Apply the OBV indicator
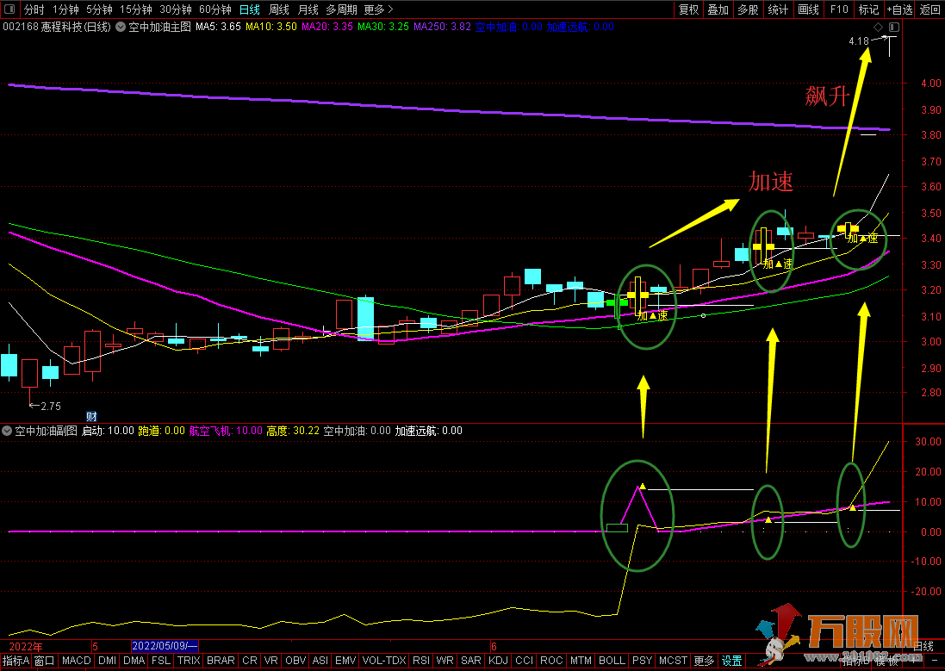This screenshot has height=671, width=945. pyautogui.click(x=295, y=661)
